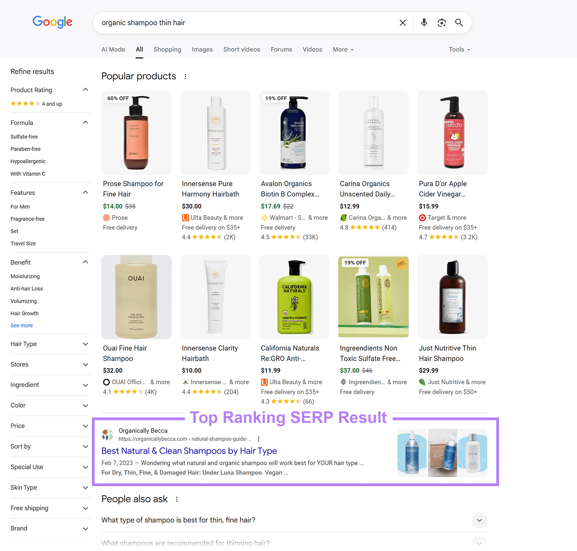Click the Organically Becca site favicon

click(107, 435)
